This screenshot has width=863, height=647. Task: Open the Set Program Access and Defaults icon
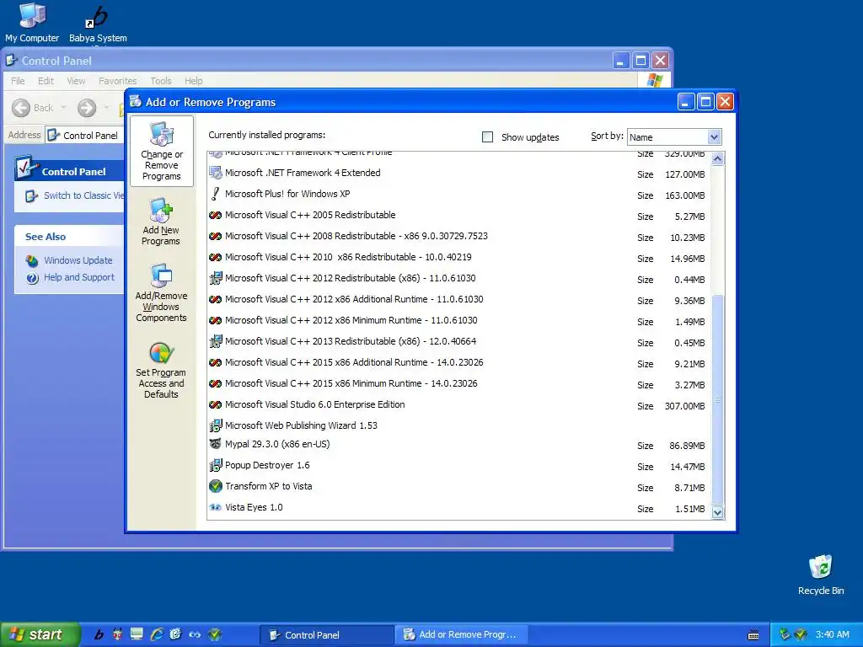point(161,353)
